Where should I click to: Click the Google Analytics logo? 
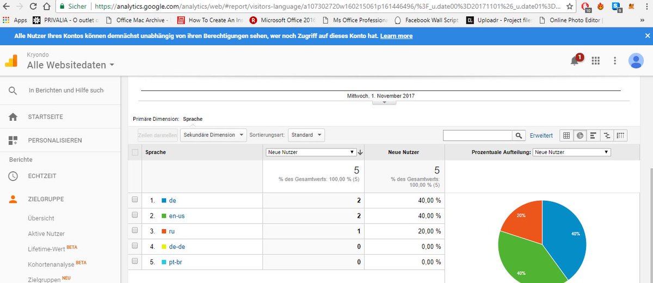coord(11,60)
